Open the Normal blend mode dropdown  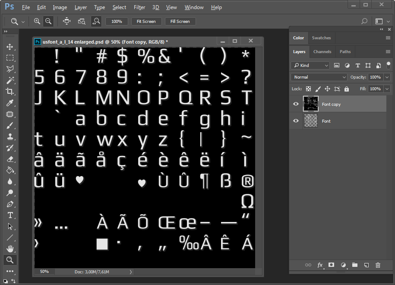tap(319, 77)
